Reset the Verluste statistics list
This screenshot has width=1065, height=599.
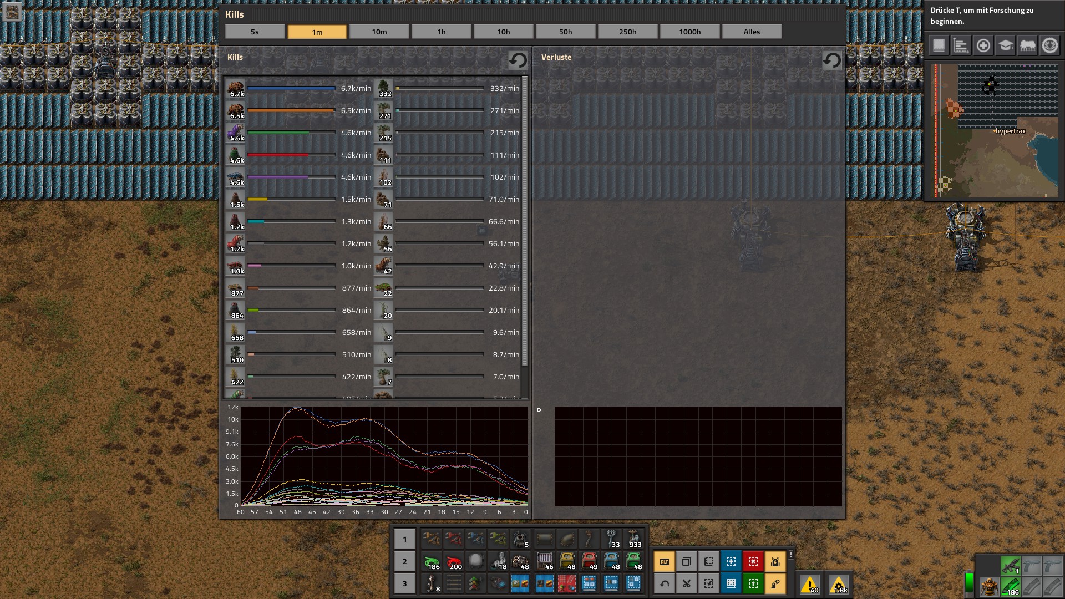831,60
